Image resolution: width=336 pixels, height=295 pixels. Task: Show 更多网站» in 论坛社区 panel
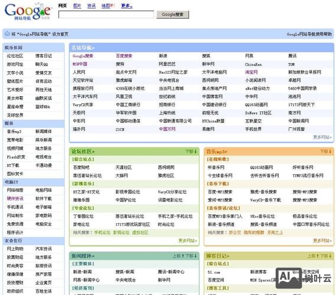tap(188, 241)
